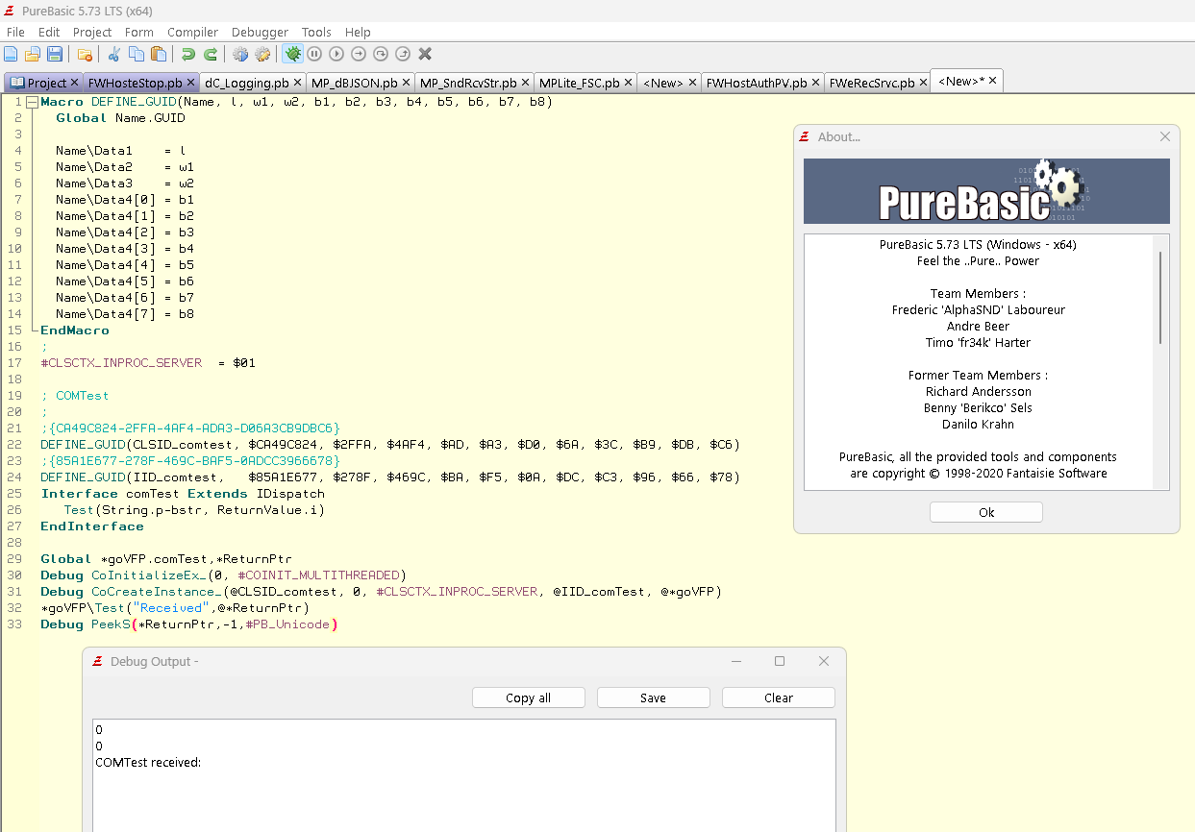Open the Debugger menu

tap(260, 32)
